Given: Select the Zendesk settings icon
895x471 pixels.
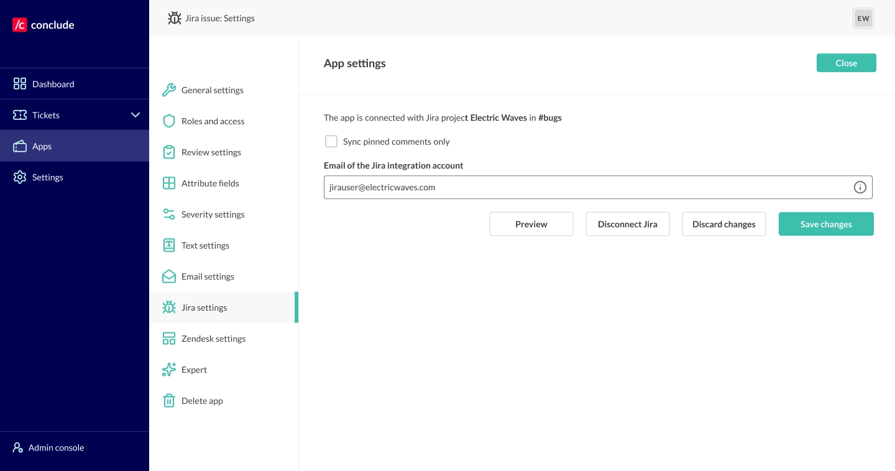Looking at the screenshot, I should pos(169,338).
